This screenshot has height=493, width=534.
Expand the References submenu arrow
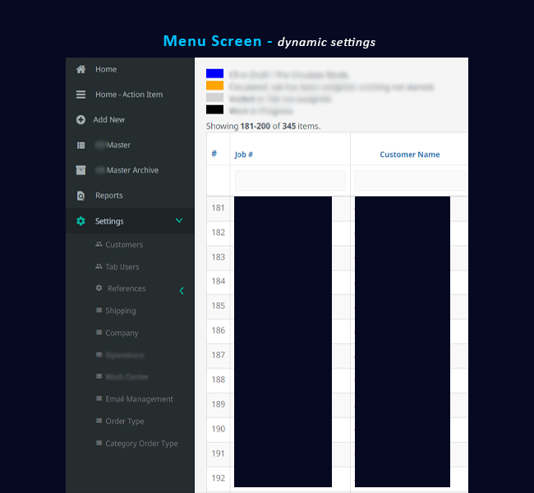coord(182,290)
